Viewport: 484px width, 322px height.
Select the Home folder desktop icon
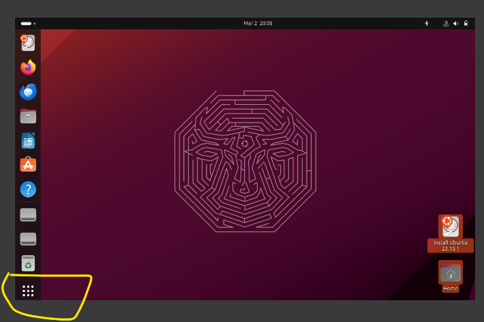451,272
